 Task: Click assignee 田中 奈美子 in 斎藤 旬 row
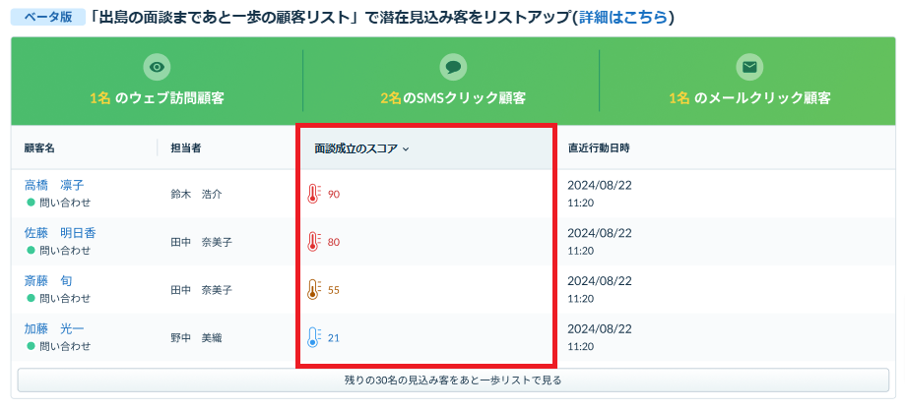click(202, 290)
